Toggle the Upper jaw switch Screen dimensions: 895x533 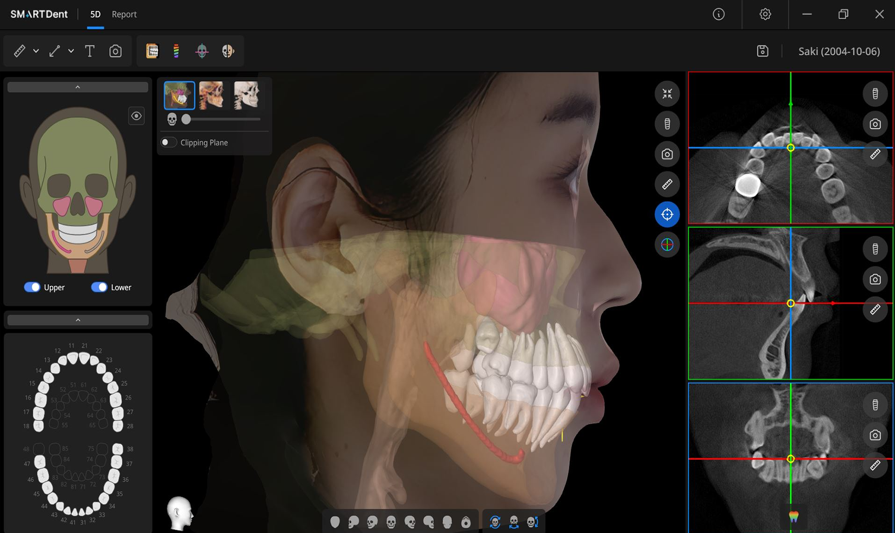(32, 287)
